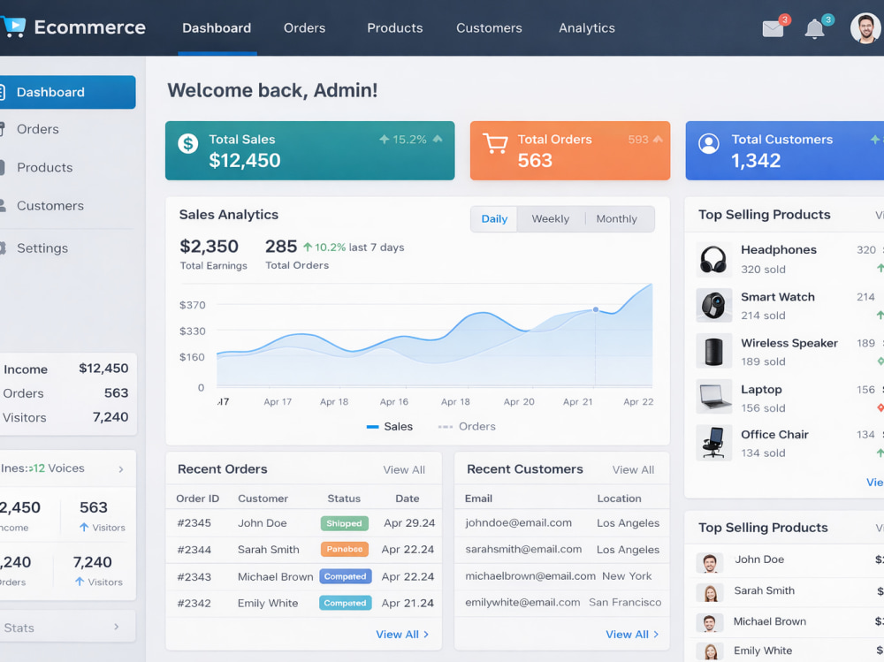Click the Ecommerce shopping cart logo
This screenshot has width=884, height=662.
[13, 27]
